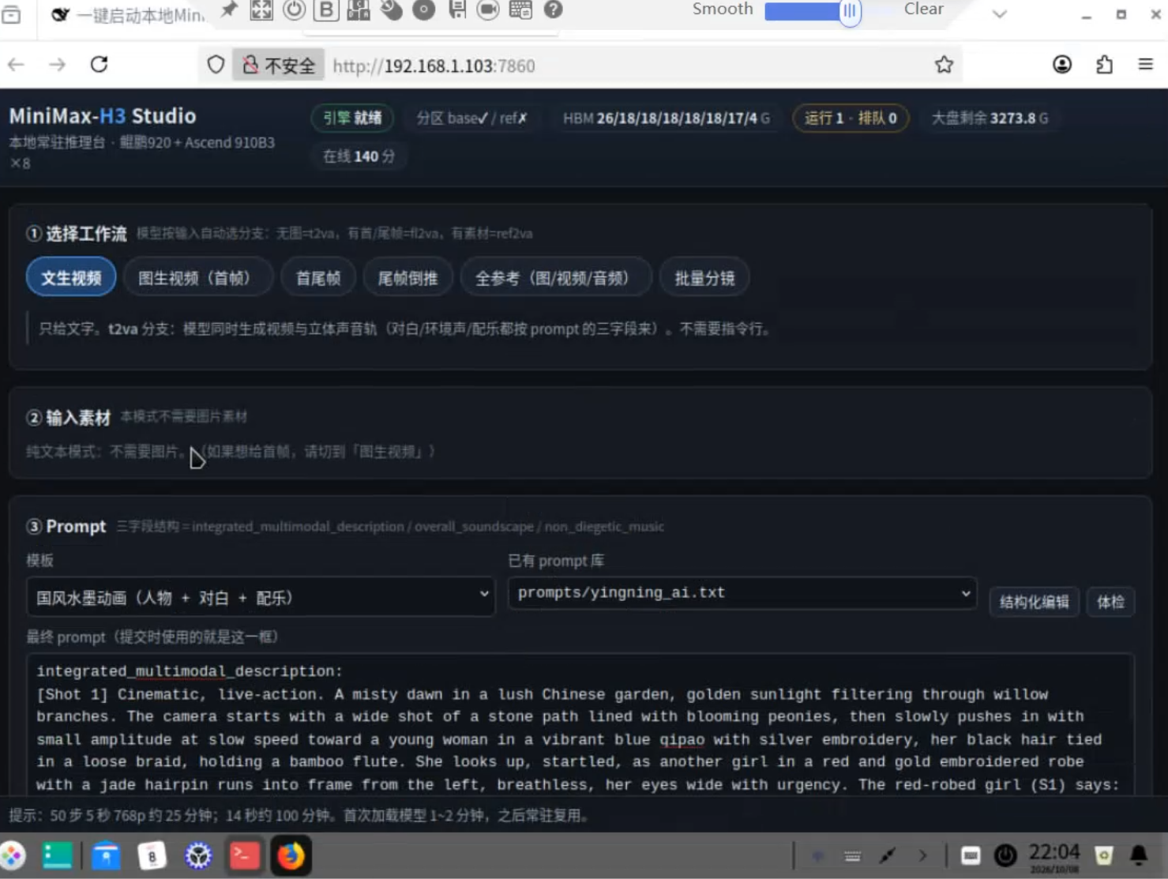Select the 全参考（图/视频/音频） workflow

[x=556, y=278]
